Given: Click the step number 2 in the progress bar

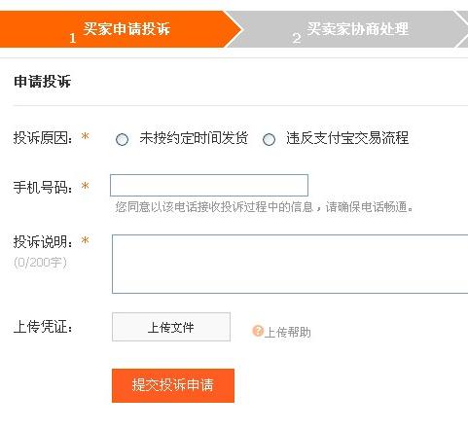Looking at the screenshot, I should click(x=297, y=38).
